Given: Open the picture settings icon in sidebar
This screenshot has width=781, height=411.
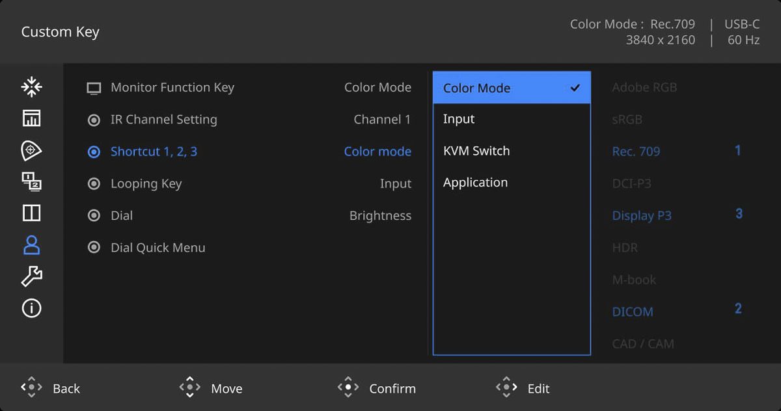Looking at the screenshot, I should pyautogui.click(x=31, y=118).
